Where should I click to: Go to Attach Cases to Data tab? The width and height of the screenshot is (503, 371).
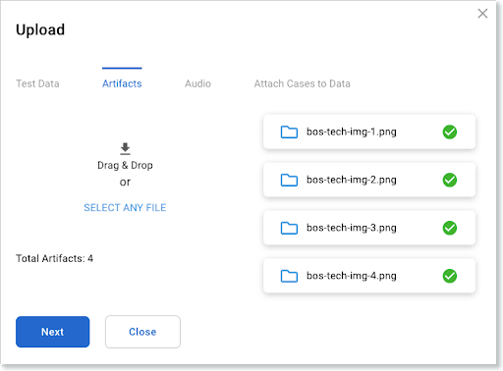tap(303, 83)
